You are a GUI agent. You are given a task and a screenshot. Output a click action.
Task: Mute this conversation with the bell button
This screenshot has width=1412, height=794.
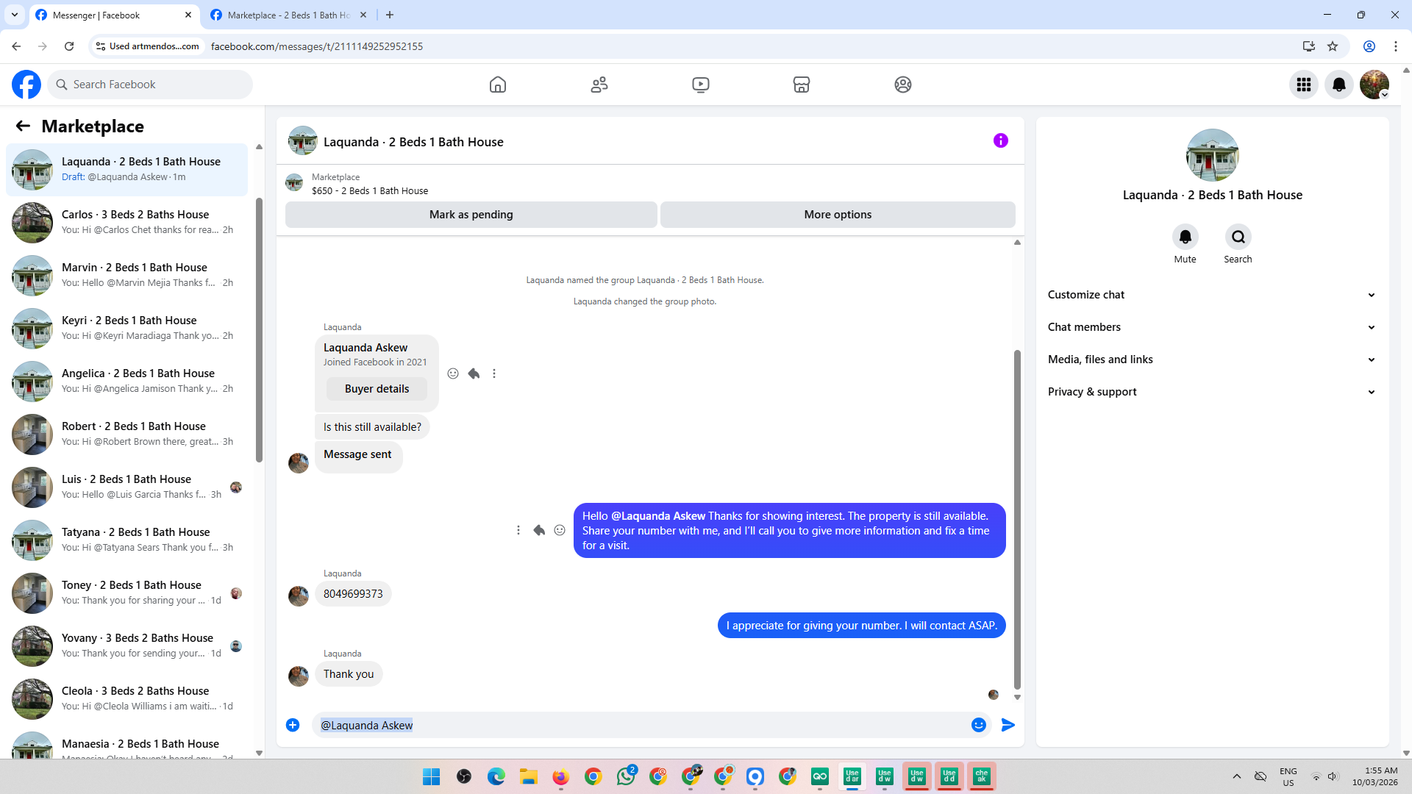click(1185, 237)
